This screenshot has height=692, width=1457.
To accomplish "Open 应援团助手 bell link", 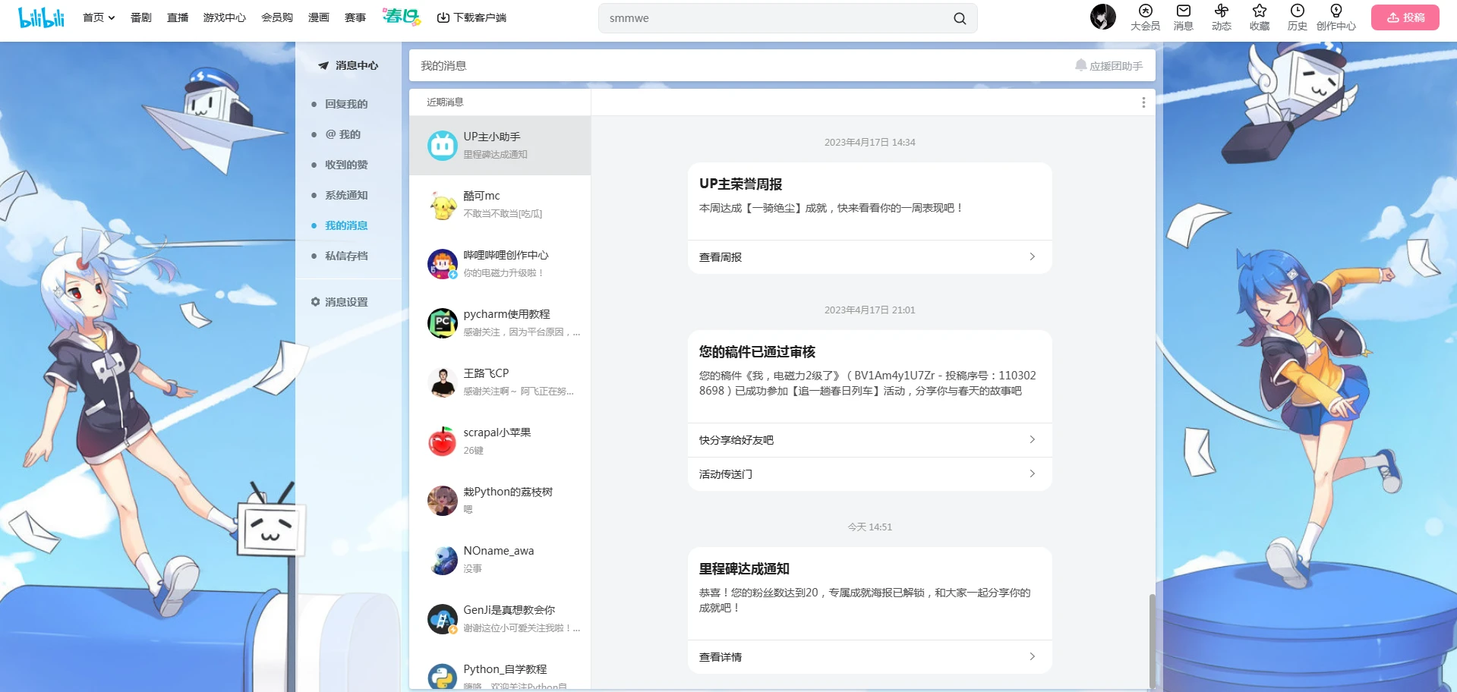I will [1109, 66].
